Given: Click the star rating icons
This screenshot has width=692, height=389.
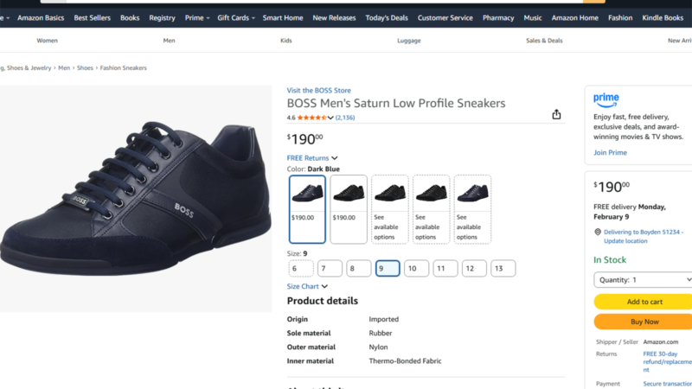Looking at the screenshot, I should pos(311,118).
